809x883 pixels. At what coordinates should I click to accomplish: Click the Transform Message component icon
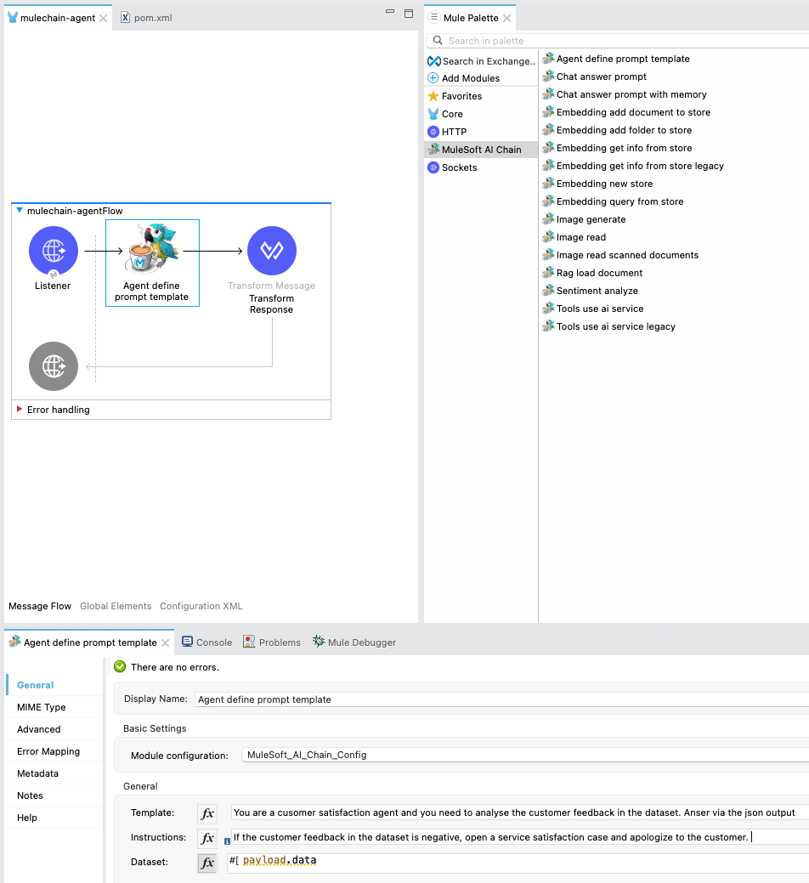(272, 251)
